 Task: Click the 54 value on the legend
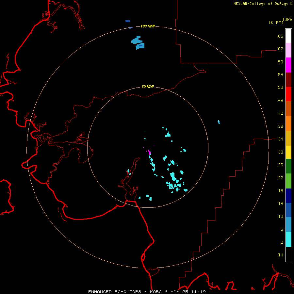pyautogui.click(x=281, y=74)
